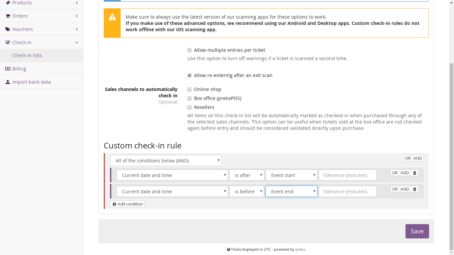
Task: Open the 'is after' operator dropdown
Action: pos(246,175)
